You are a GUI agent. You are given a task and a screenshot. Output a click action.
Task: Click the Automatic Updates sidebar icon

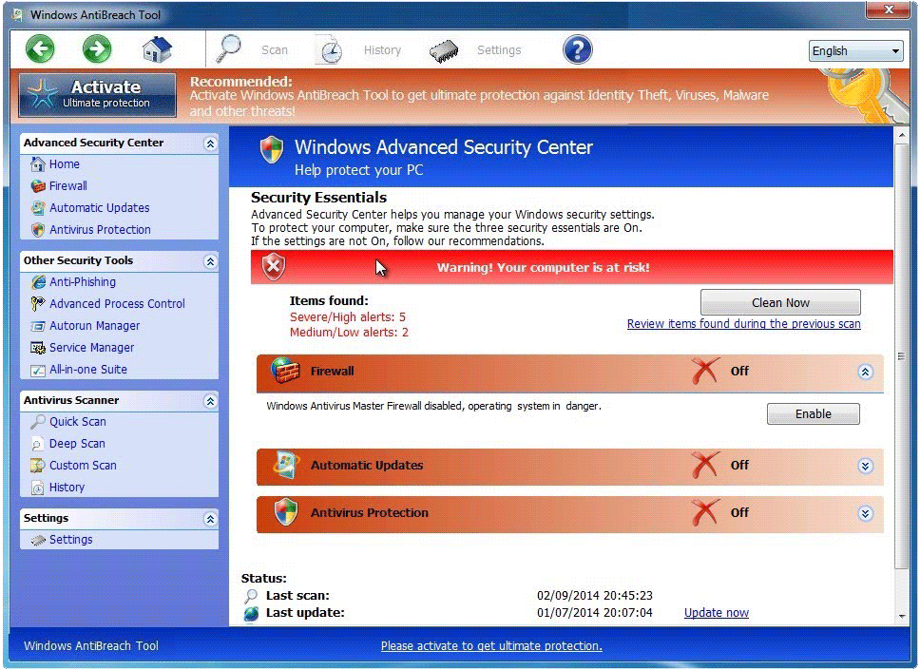pos(38,208)
